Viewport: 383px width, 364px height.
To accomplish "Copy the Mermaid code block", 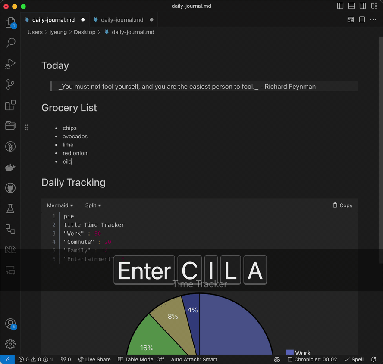I will pos(342,205).
